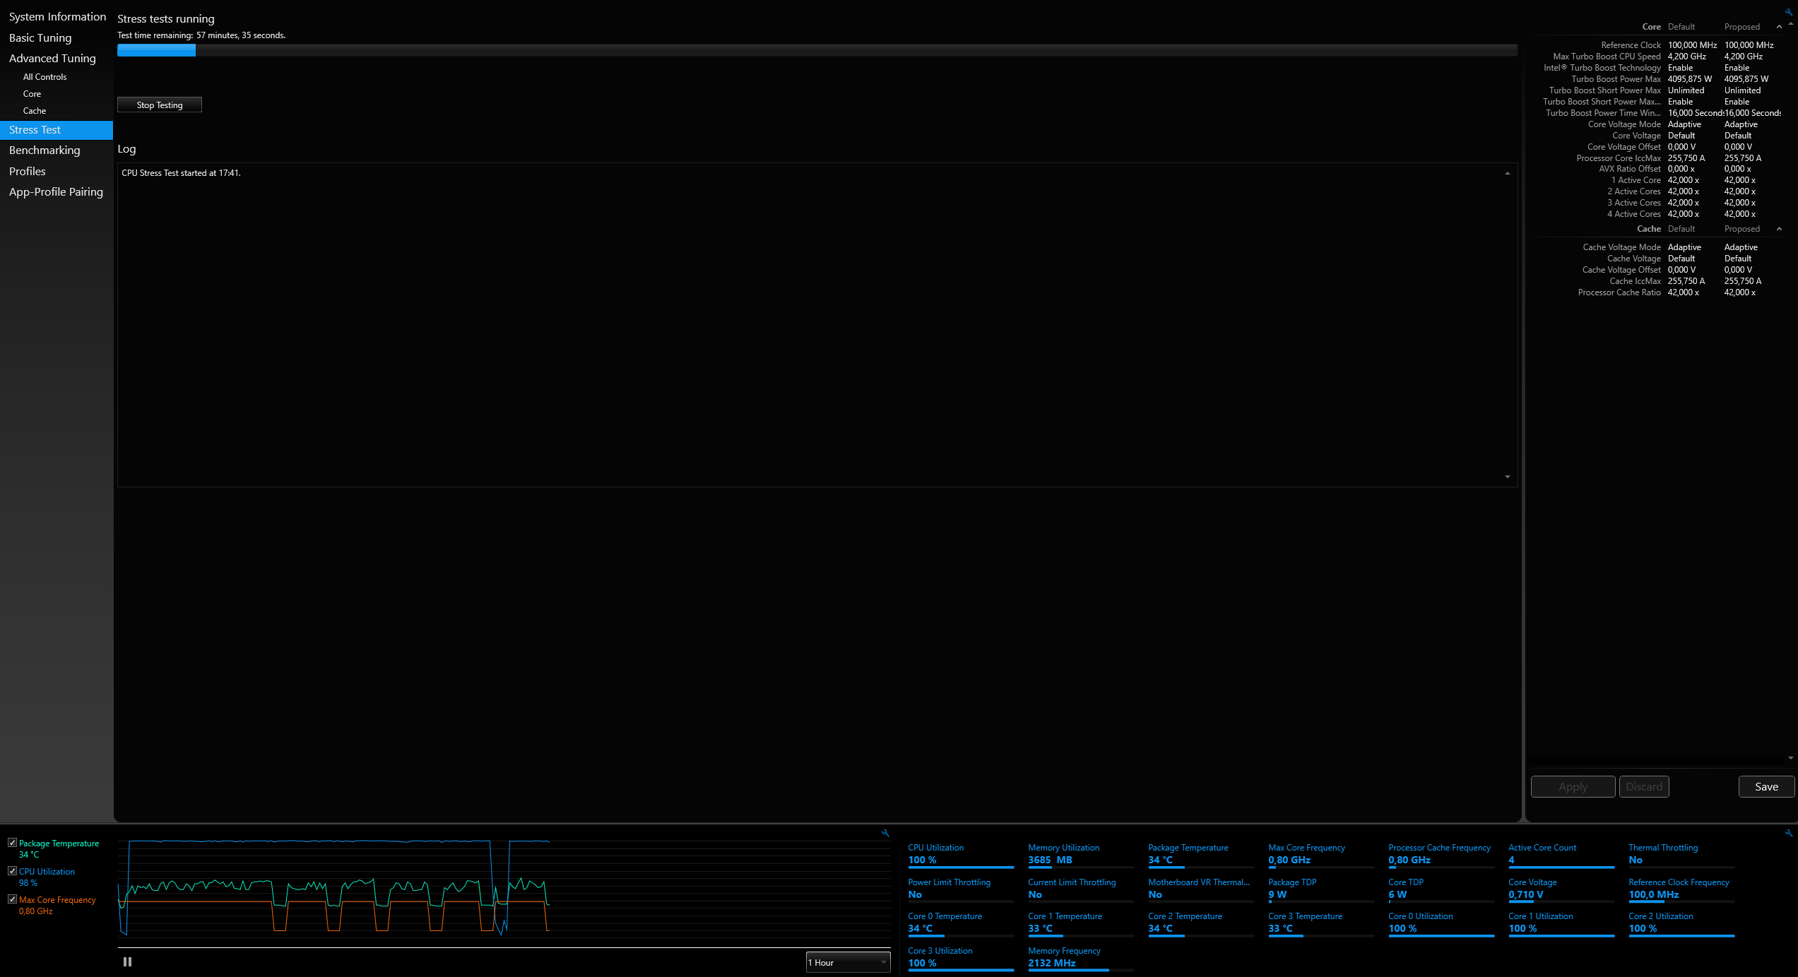Viewport: 1798px width, 977px height.
Task: Uncheck the Package Temperature graph checkbox
Action: pos(12,843)
